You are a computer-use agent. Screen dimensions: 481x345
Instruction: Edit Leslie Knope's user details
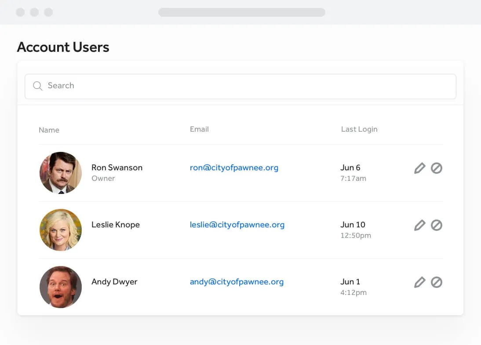click(420, 225)
